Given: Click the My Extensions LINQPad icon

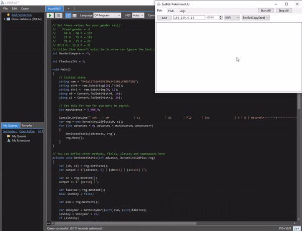Looking at the screenshot, I should click(9, 140).
